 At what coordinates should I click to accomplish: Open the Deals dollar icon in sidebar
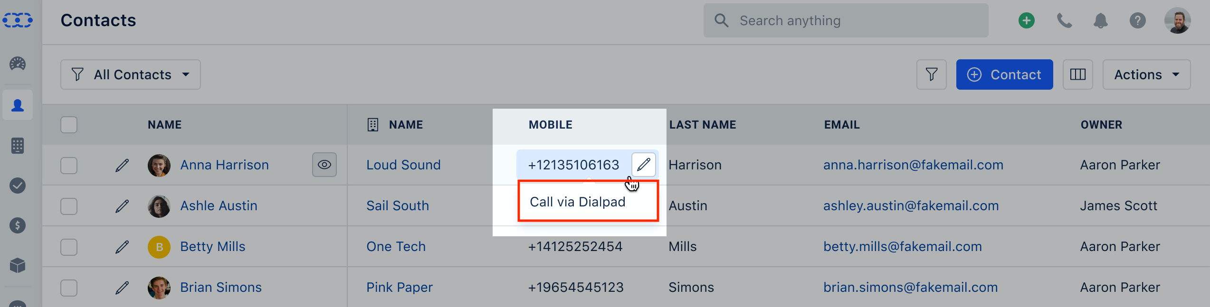(18, 225)
